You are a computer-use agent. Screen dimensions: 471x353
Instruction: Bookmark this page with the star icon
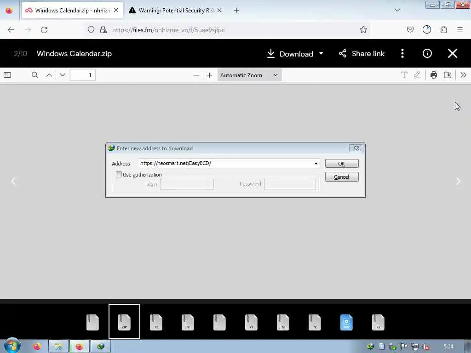(x=363, y=29)
